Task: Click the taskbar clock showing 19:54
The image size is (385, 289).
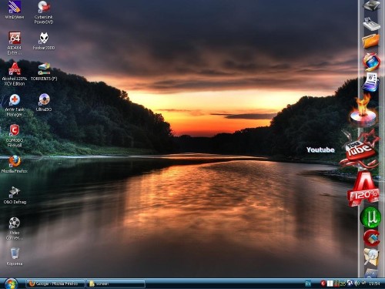Action: [374, 284]
